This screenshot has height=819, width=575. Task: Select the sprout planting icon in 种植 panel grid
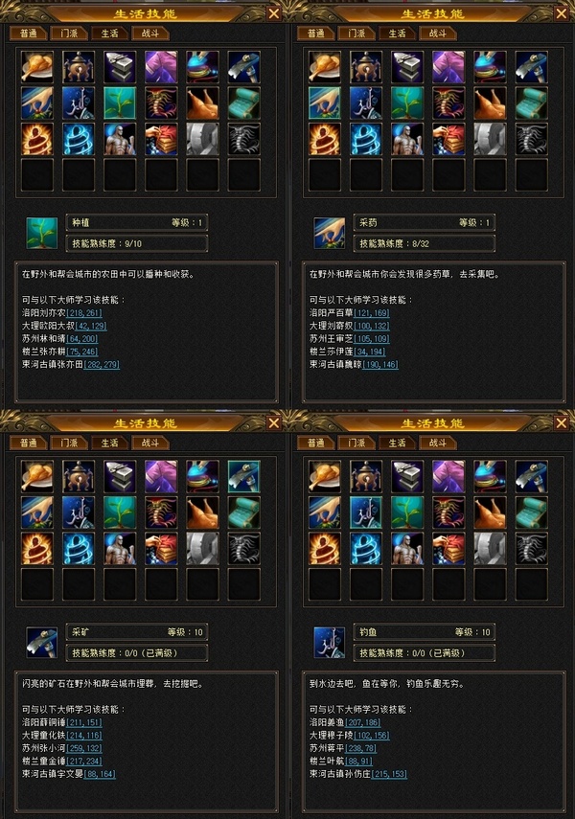(x=120, y=102)
